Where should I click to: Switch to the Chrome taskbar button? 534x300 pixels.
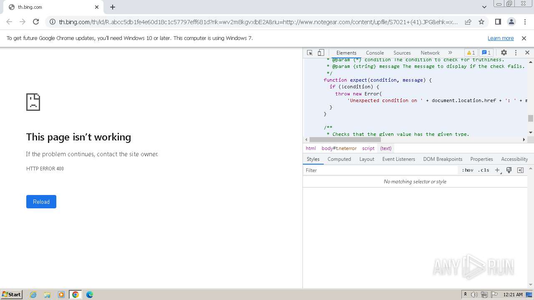pyautogui.click(x=76, y=295)
